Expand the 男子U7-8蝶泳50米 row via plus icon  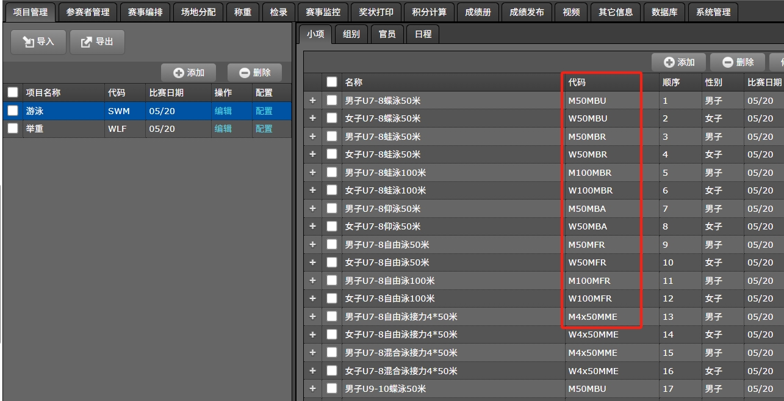coord(314,101)
